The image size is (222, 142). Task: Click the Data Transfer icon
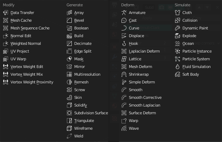click(6, 13)
